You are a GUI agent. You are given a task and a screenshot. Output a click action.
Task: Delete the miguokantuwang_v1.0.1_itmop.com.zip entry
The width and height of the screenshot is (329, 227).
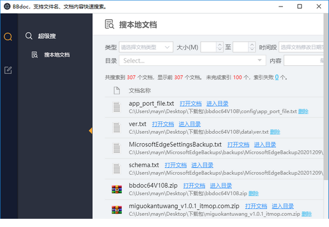(x=307, y=214)
